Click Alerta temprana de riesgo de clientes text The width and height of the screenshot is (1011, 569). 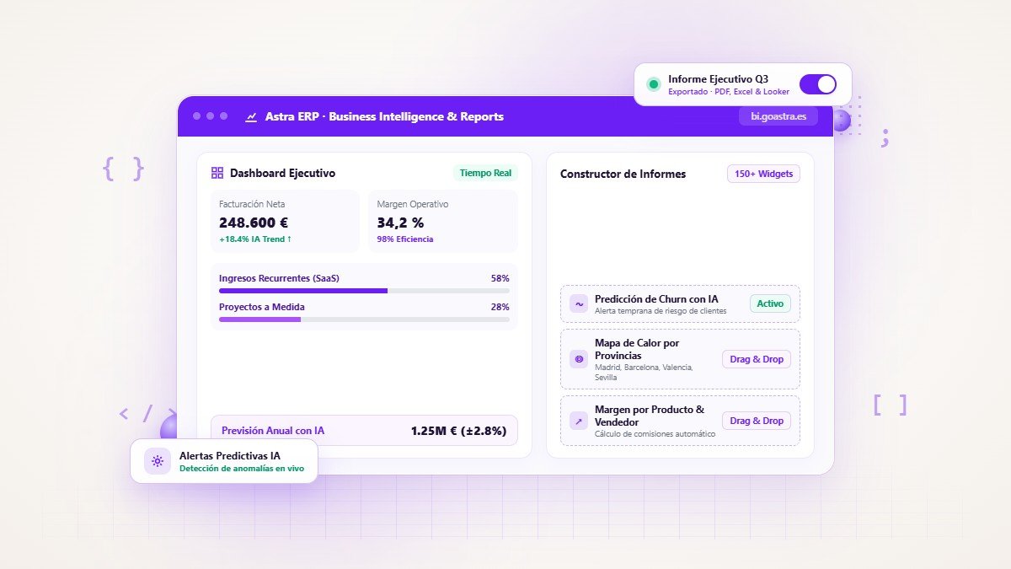[661, 311]
